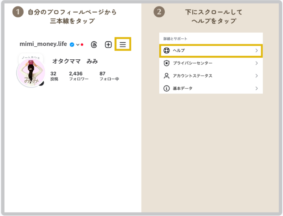Click the lifebuoy icon beside ヘルプ
Viewport: 283px width, 216px height.
pos(167,51)
